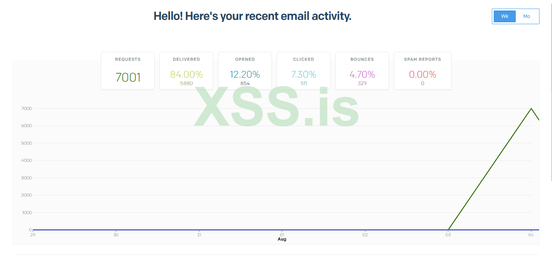Click the recent email activity heading
The image size is (552, 255).
coord(252,16)
